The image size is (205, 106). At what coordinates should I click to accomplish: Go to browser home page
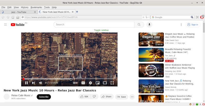18,17
